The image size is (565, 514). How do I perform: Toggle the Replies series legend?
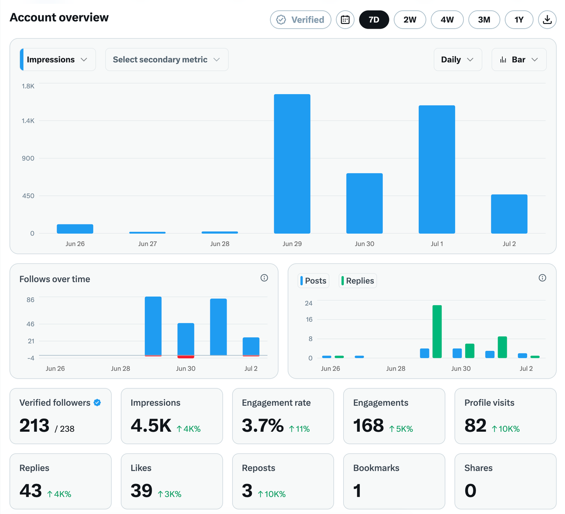click(358, 281)
